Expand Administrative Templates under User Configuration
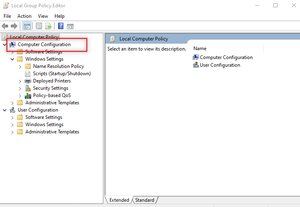This screenshot has height=207, width=300. point(13,132)
